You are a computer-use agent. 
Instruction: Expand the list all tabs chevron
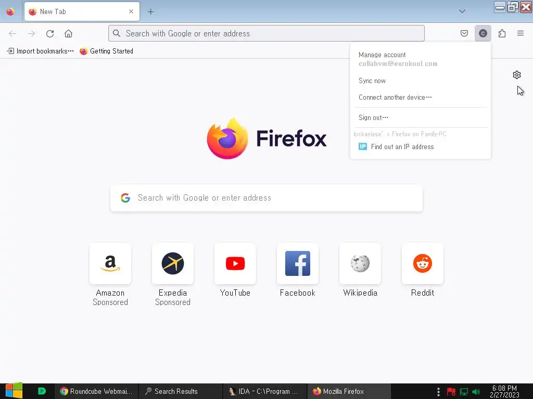coord(462,11)
